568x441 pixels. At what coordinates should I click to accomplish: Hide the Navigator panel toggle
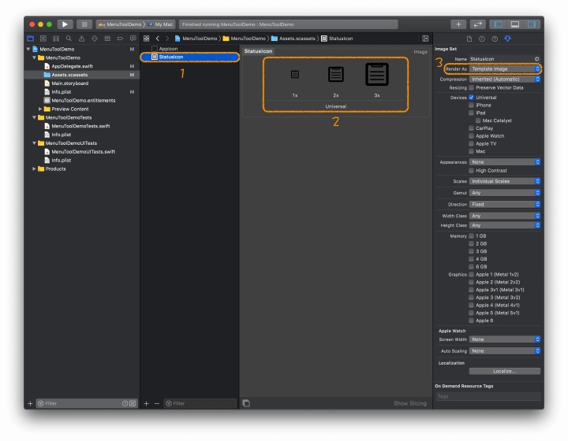pos(499,24)
